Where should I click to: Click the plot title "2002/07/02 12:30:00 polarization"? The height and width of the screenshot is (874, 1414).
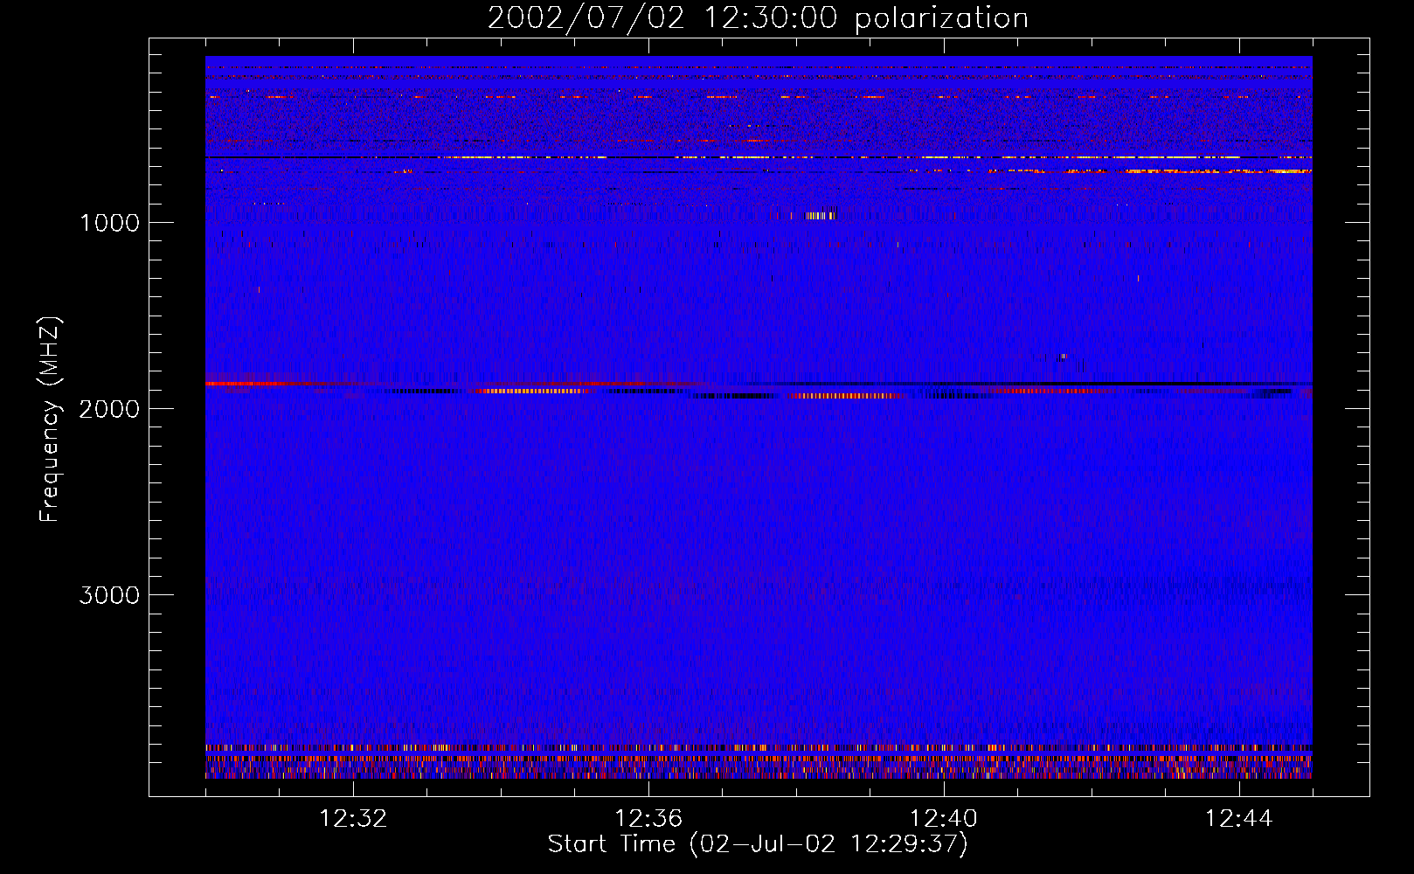(758, 18)
